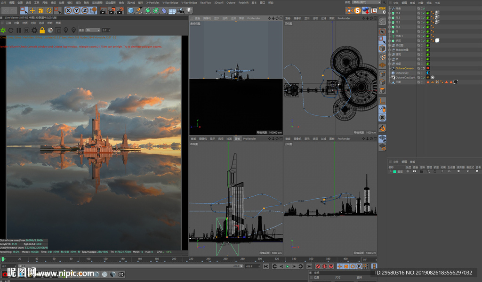
Task: Pause the Live Viewer render
Action: pos(19,30)
